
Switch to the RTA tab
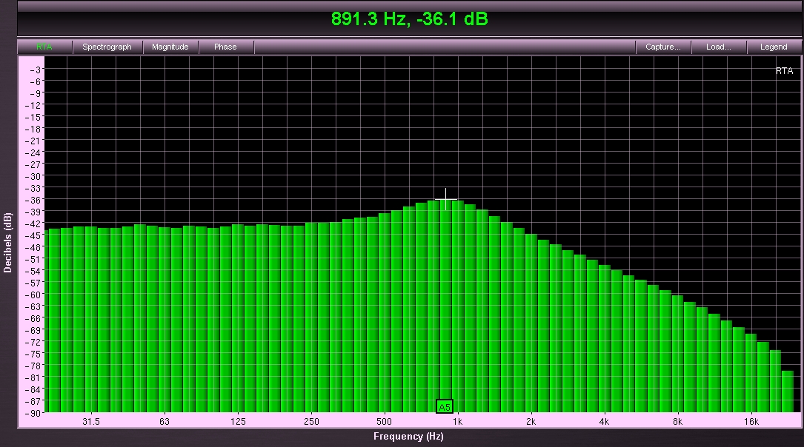tap(44, 47)
